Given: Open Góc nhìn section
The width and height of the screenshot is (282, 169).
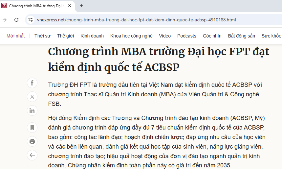Looking at the screenshot, I should [x=212, y=36].
